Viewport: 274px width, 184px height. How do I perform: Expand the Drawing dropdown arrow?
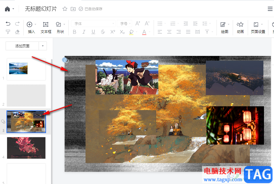229,24
